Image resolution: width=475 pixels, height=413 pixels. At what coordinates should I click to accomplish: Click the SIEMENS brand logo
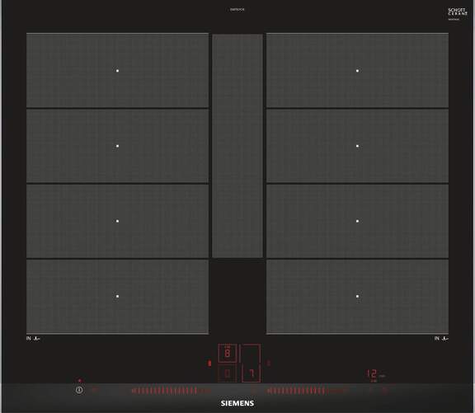(x=237, y=403)
